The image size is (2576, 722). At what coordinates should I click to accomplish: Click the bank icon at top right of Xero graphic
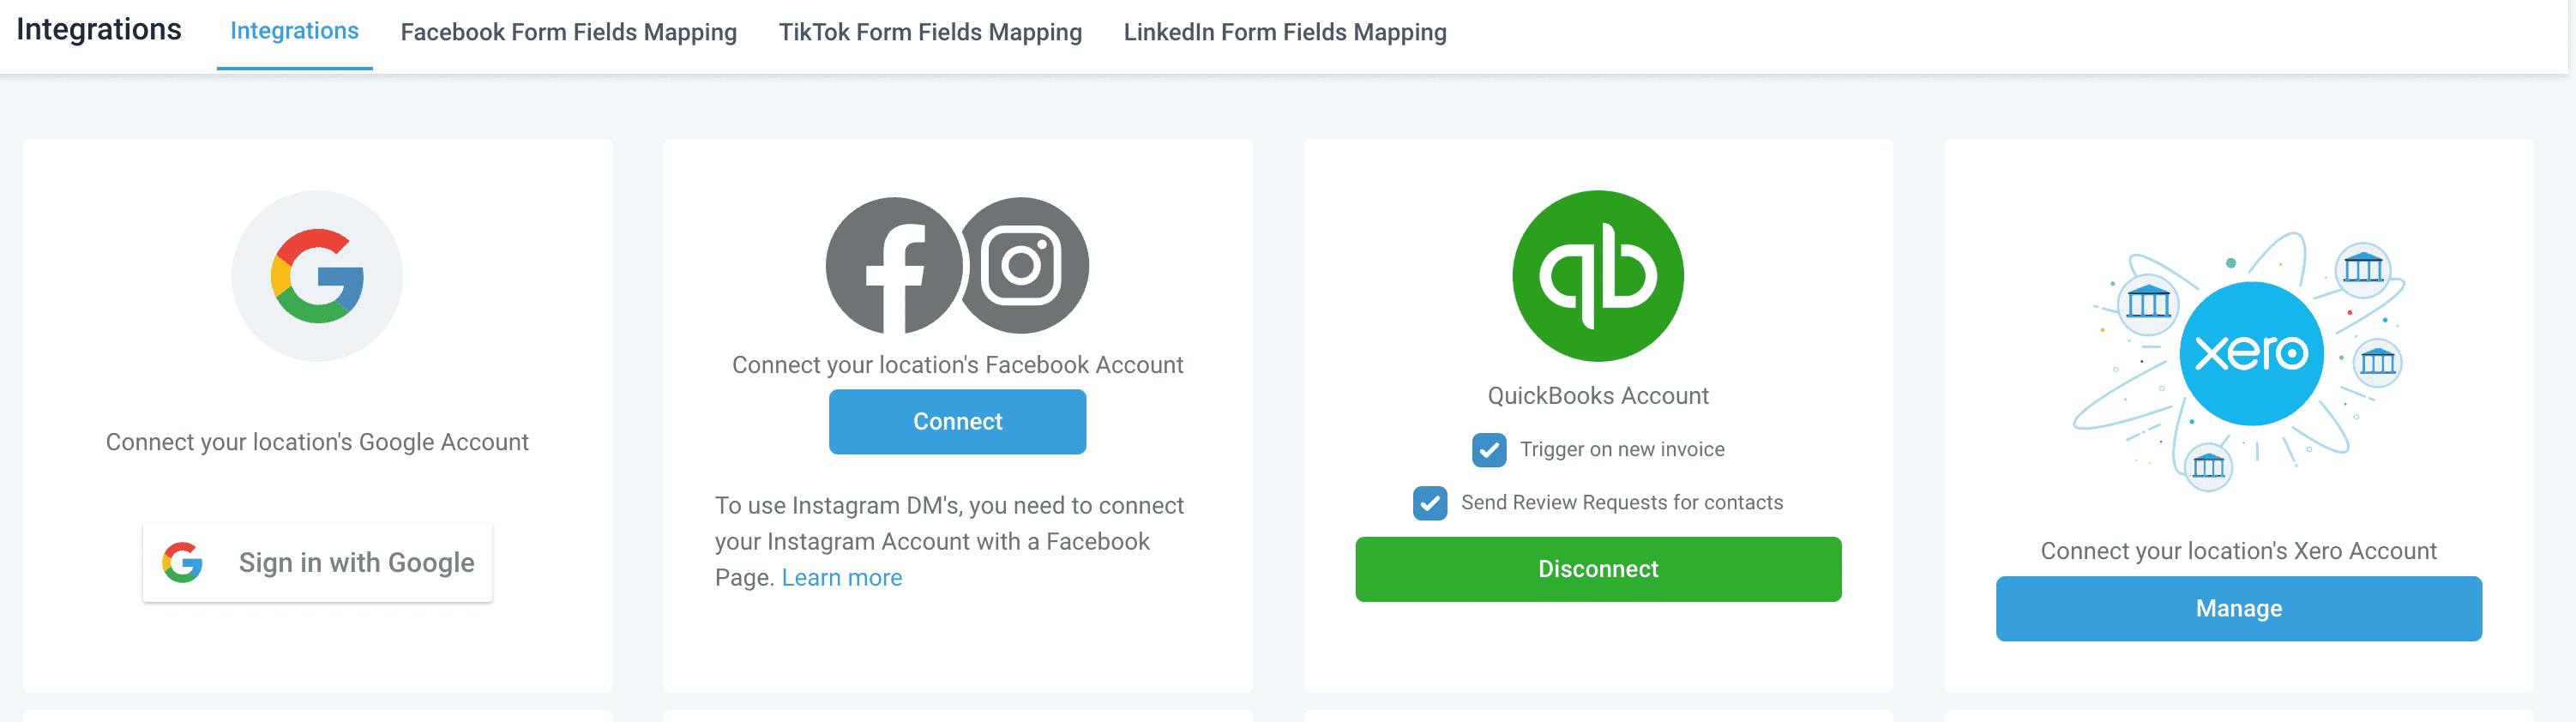tap(2363, 268)
